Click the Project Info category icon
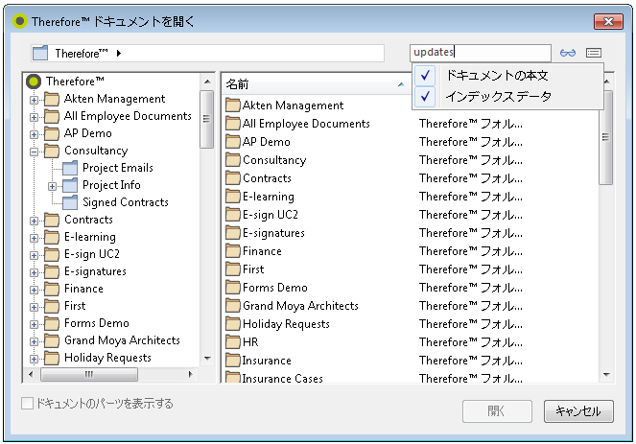Image resolution: width=636 pixels, height=444 pixels. click(x=70, y=185)
